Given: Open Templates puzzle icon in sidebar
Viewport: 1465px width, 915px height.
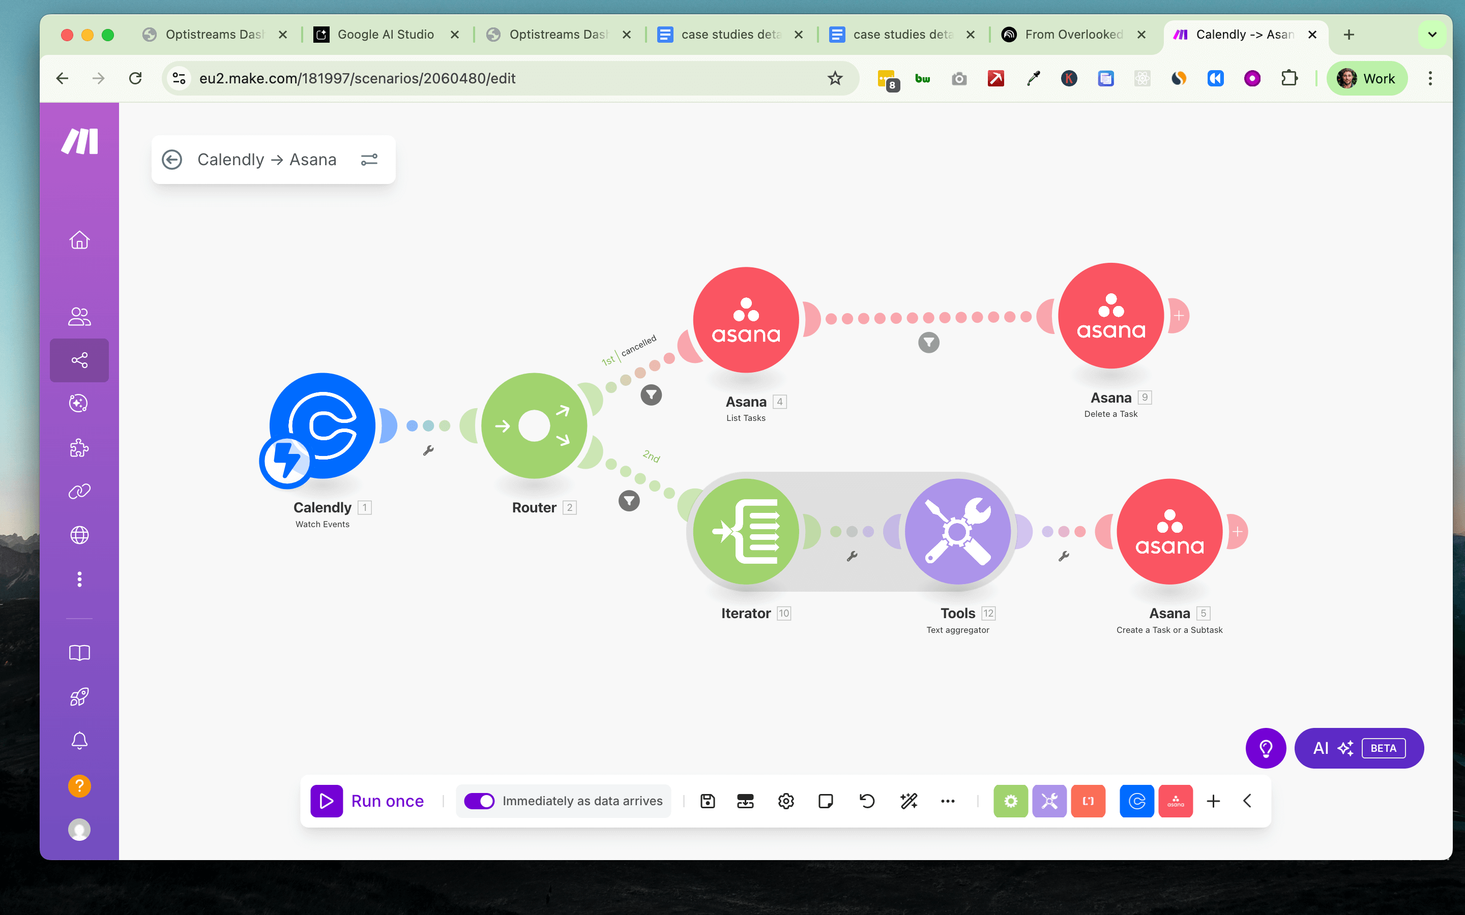Looking at the screenshot, I should point(79,448).
